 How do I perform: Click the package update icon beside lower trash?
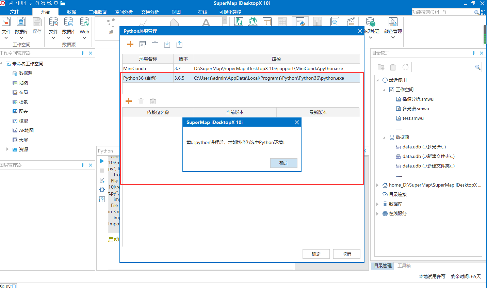153,101
